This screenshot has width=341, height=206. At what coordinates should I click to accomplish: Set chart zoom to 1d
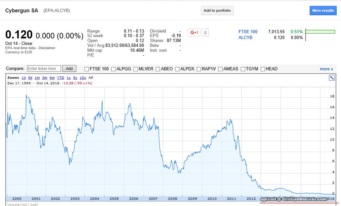coord(24,78)
